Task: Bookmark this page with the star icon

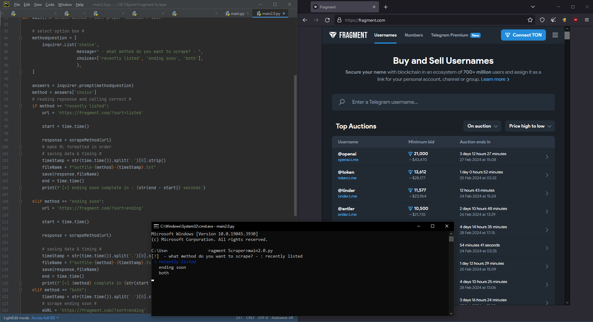Action: pos(530,20)
